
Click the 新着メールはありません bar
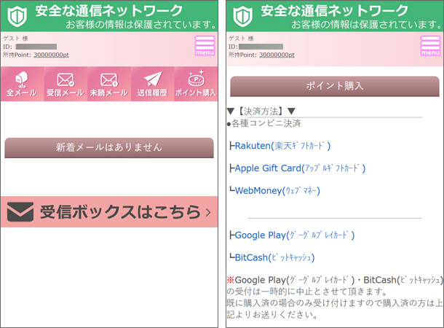[109, 147]
